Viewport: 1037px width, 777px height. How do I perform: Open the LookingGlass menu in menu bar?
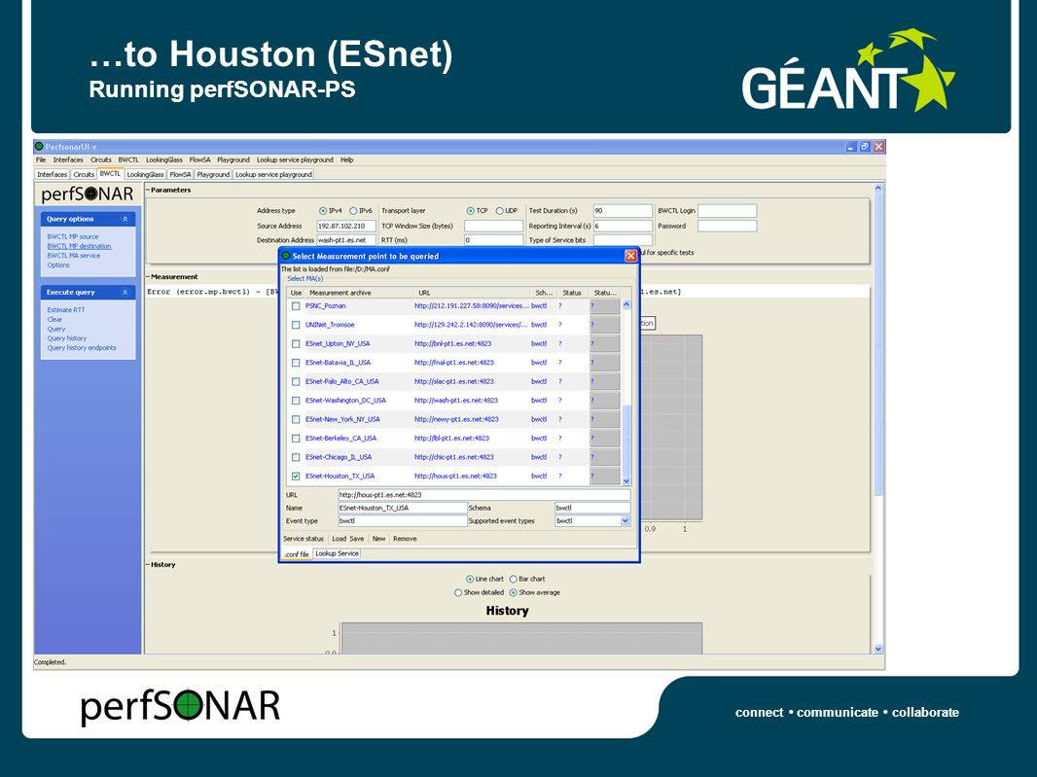(x=164, y=160)
